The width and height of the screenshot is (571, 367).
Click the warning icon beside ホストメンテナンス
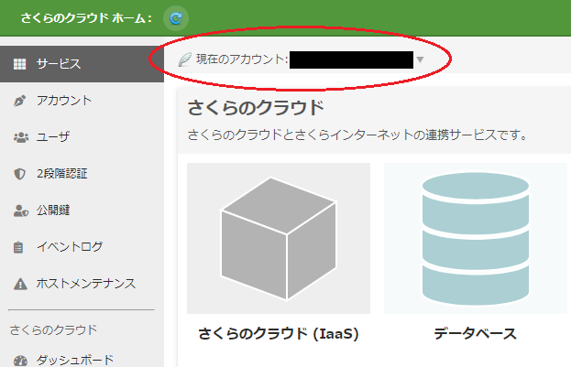pyautogui.click(x=18, y=284)
